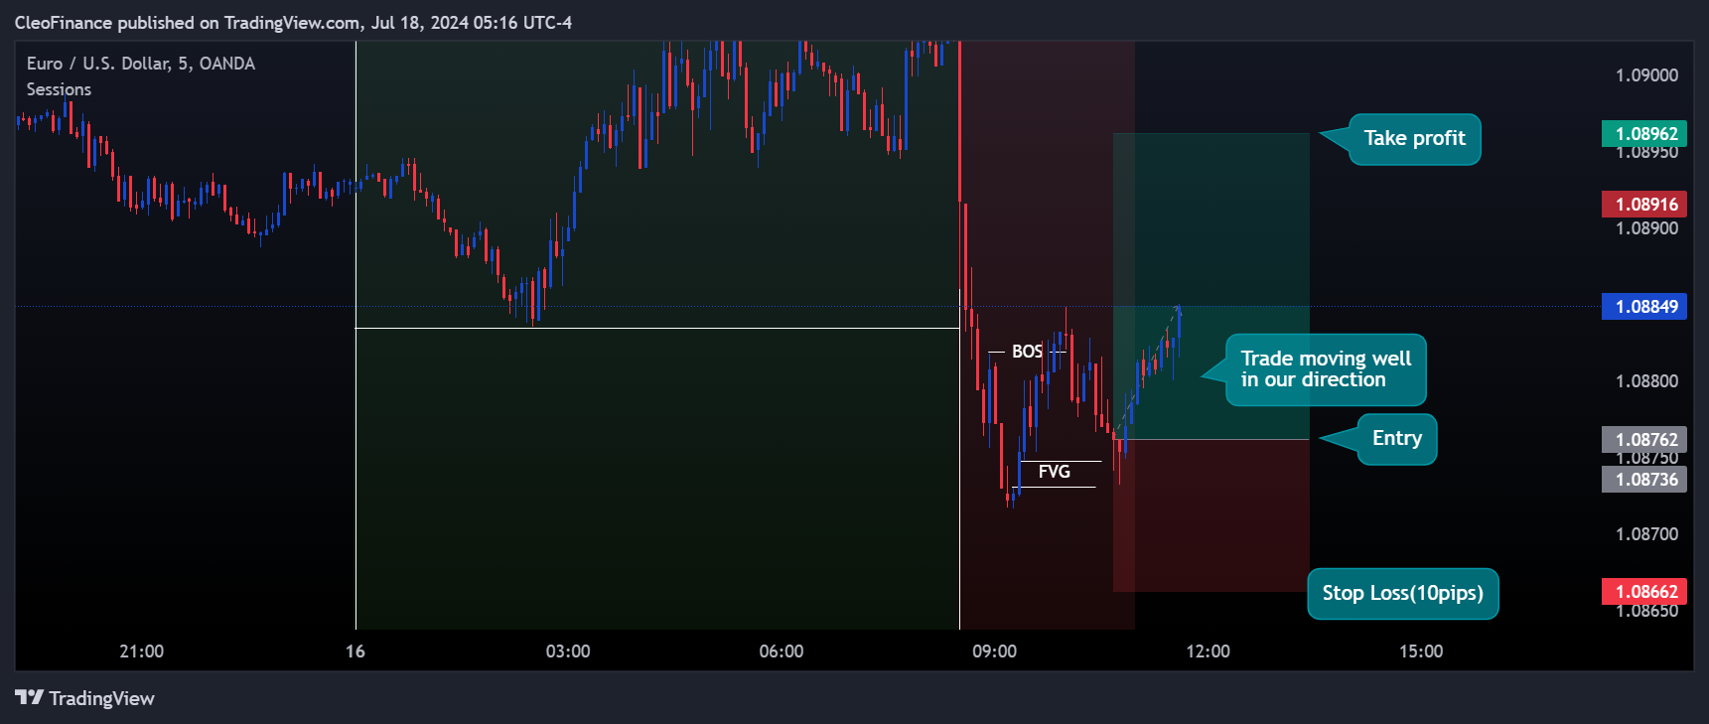Click the Sessions indicator label
The height and width of the screenshot is (724, 1709).
pyautogui.click(x=59, y=89)
